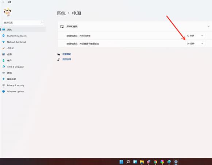
Task: Open 应用 apps settings
Action: pyautogui.click(x=23, y=54)
